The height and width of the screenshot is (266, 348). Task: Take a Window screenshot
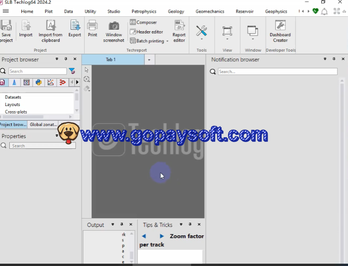pyautogui.click(x=114, y=31)
